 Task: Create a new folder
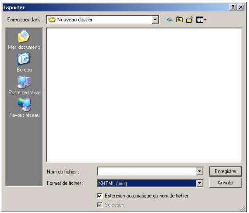(189, 20)
